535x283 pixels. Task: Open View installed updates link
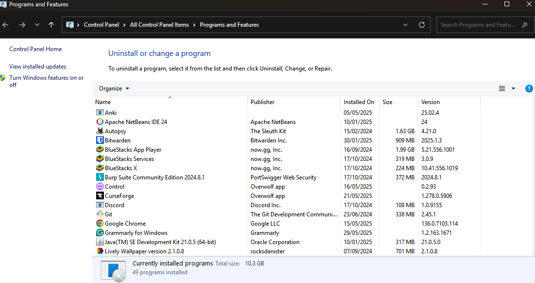pyautogui.click(x=37, y=66)
